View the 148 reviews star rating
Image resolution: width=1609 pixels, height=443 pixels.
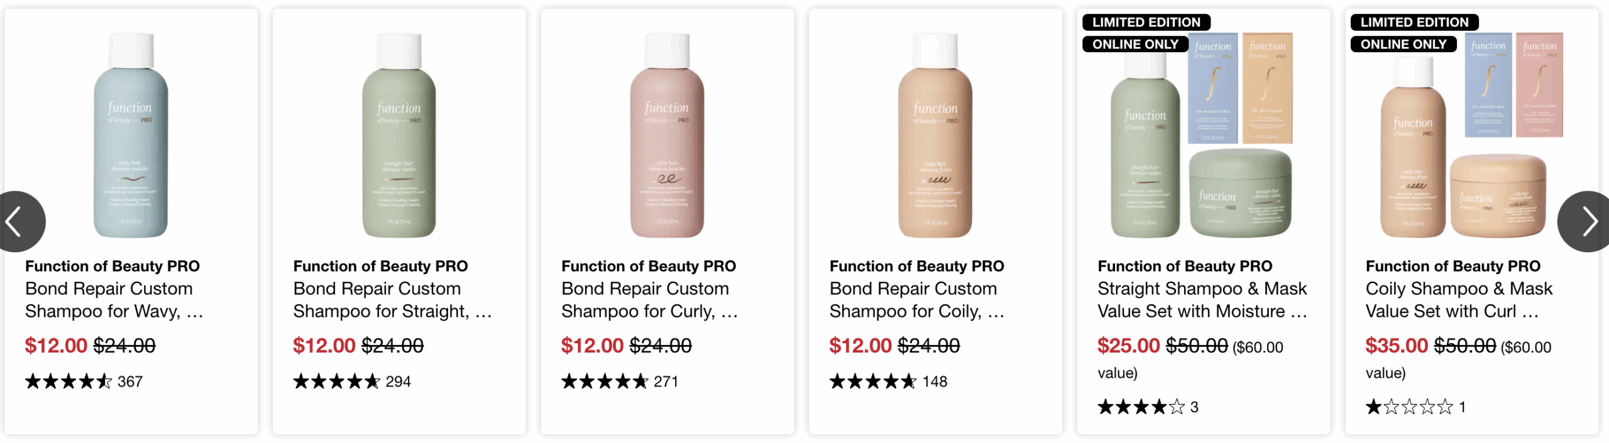(x=888, y=382)
